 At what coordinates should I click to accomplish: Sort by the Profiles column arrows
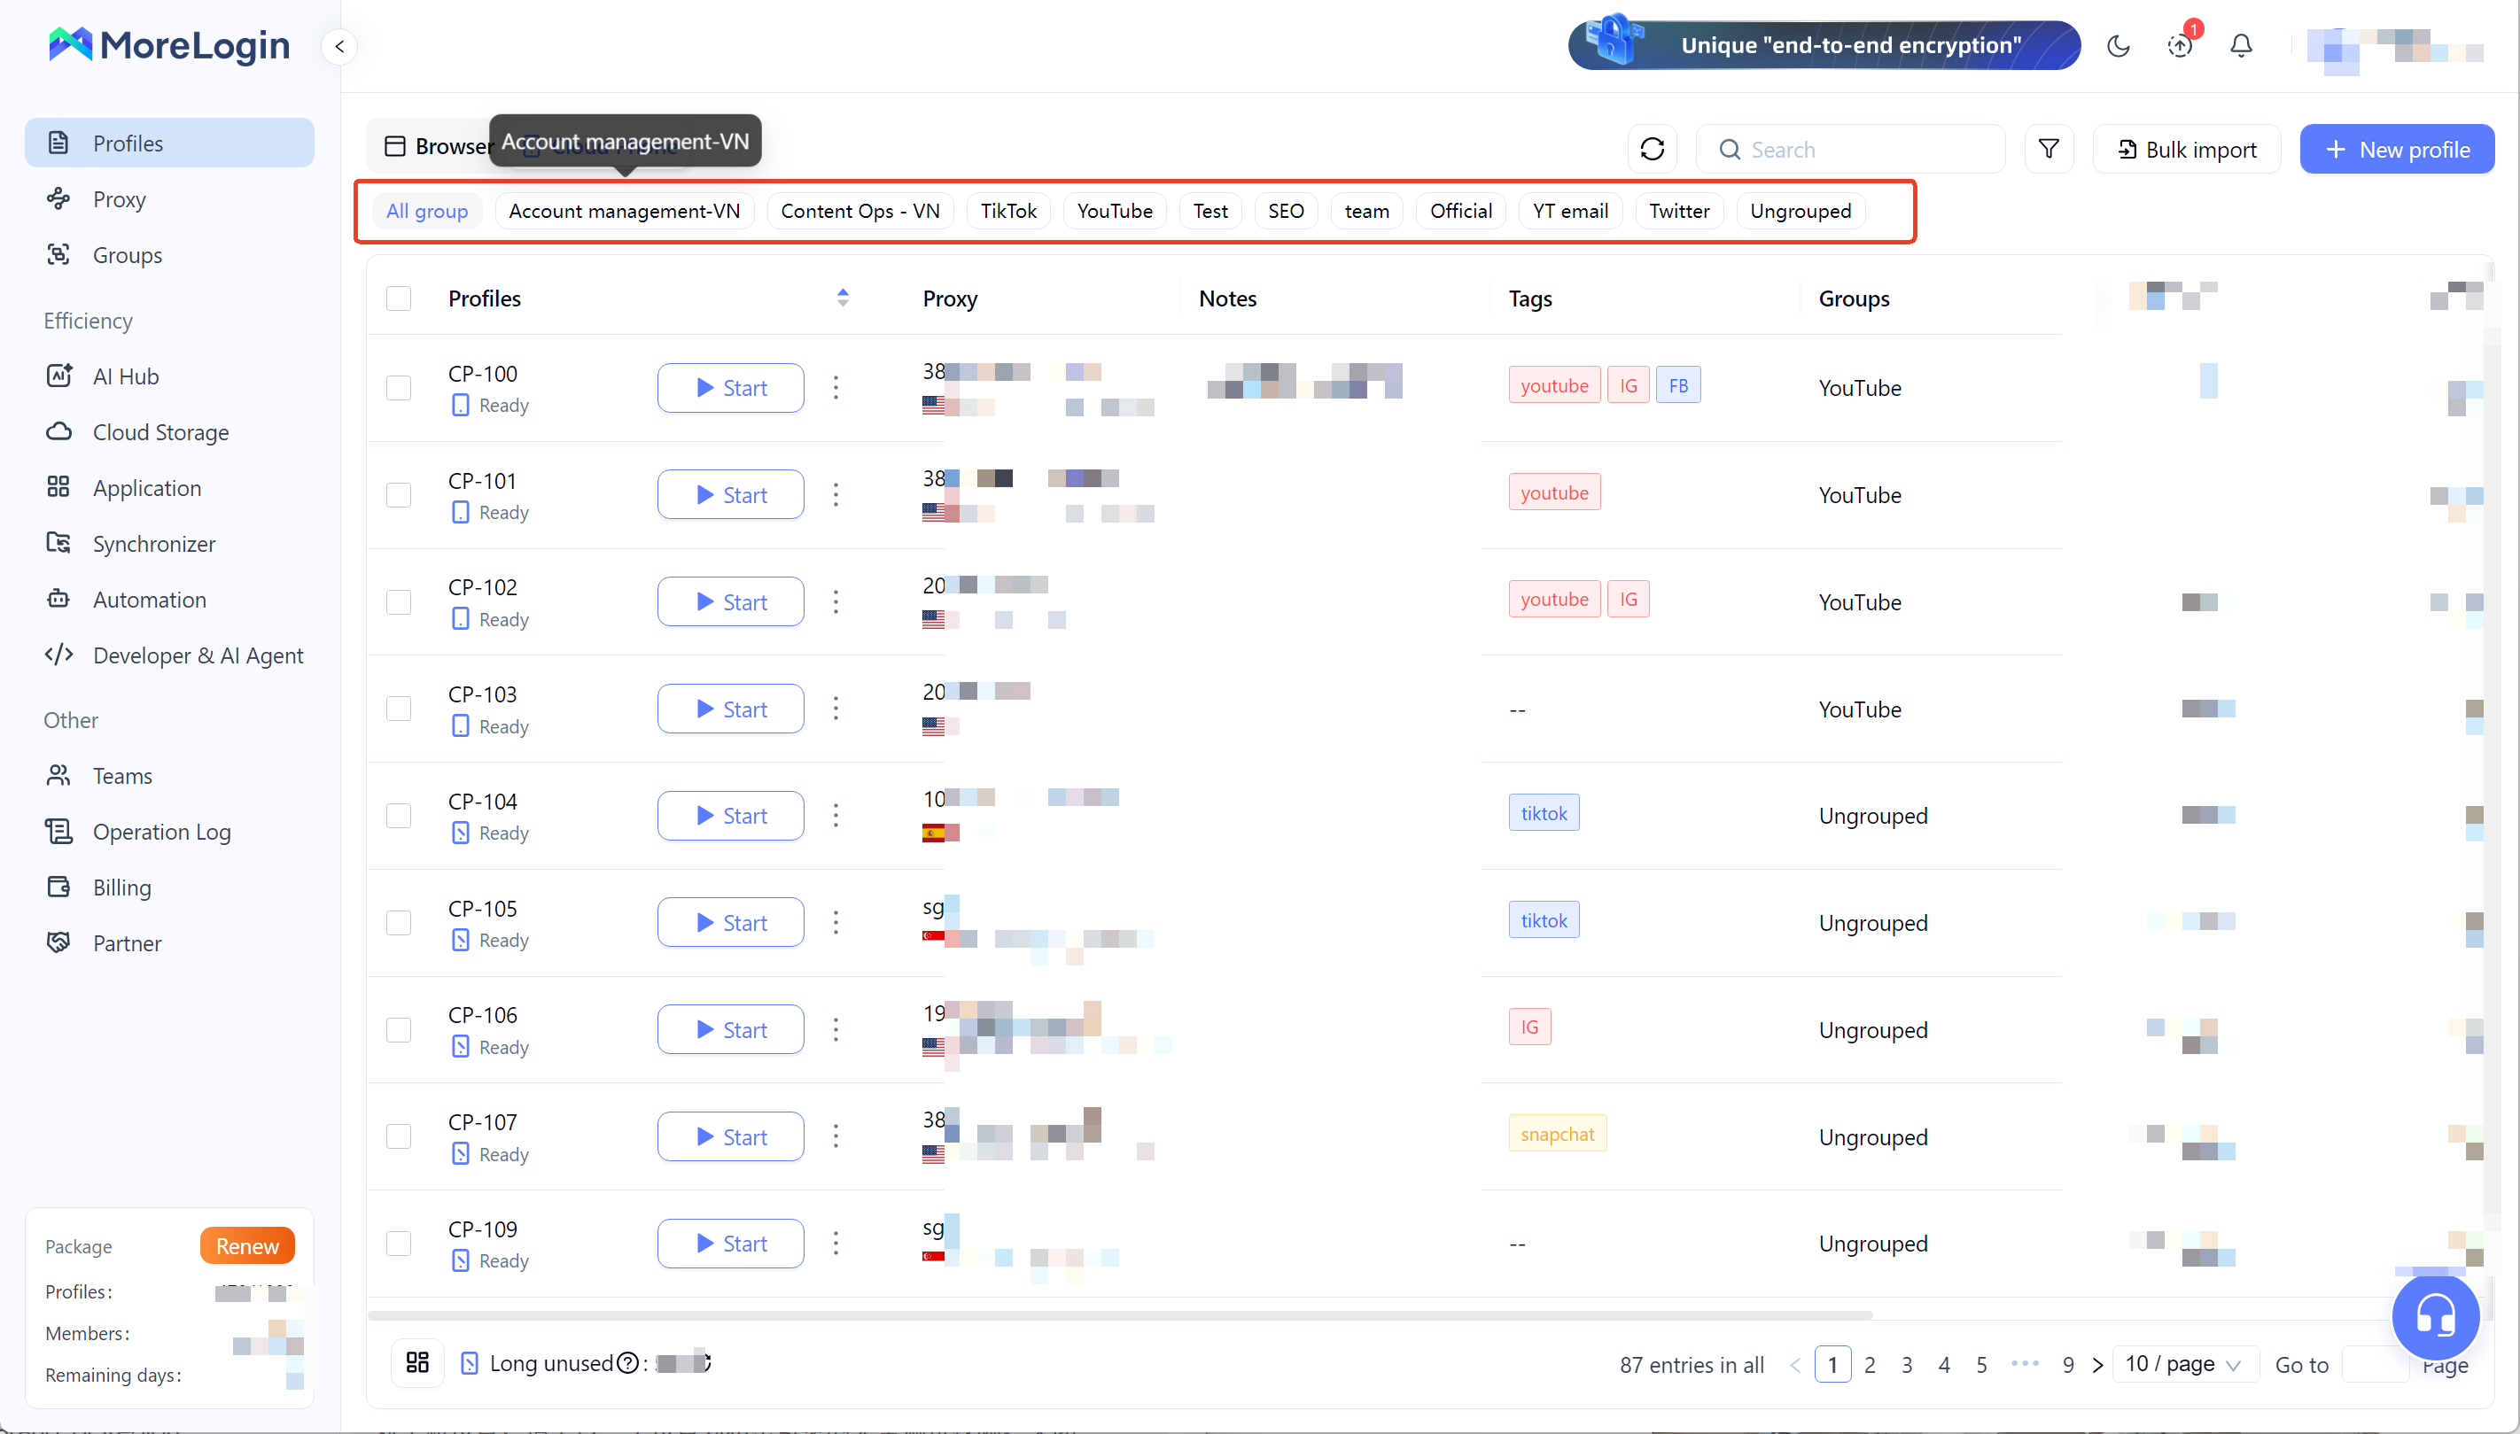[x=844, y=298]
